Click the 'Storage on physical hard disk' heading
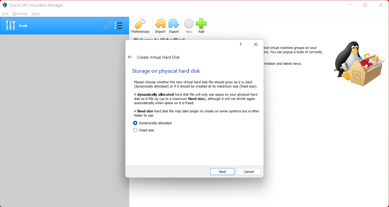This screenshot has width=389, height=207. pos(166,71)
